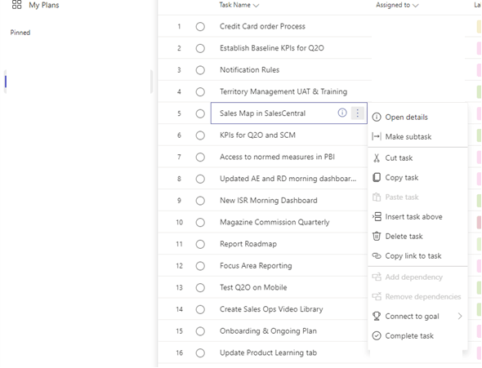Viewport: 482px width, 368px height.
Task: Toggle completion circle for Establish Baseline KPIs
Action: (200, 48)
